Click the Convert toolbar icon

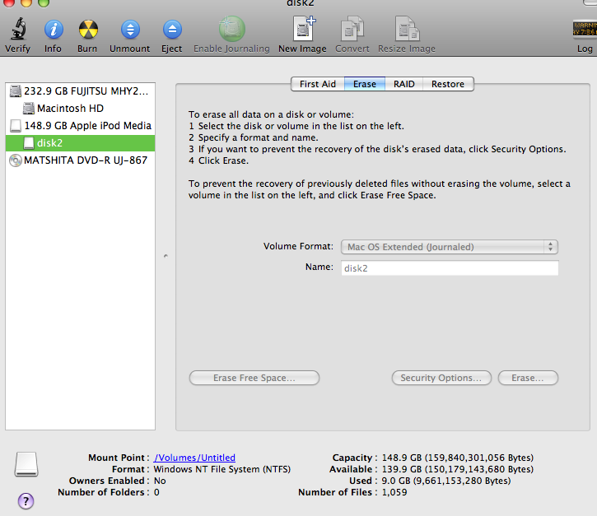(352, 28)
